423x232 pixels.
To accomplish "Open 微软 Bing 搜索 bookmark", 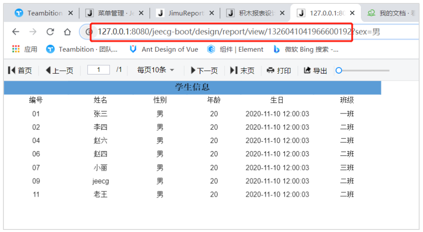I will pyautogui.click(x=306, y=49).
